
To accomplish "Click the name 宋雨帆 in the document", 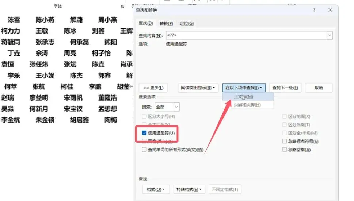I will coord(73,98).
